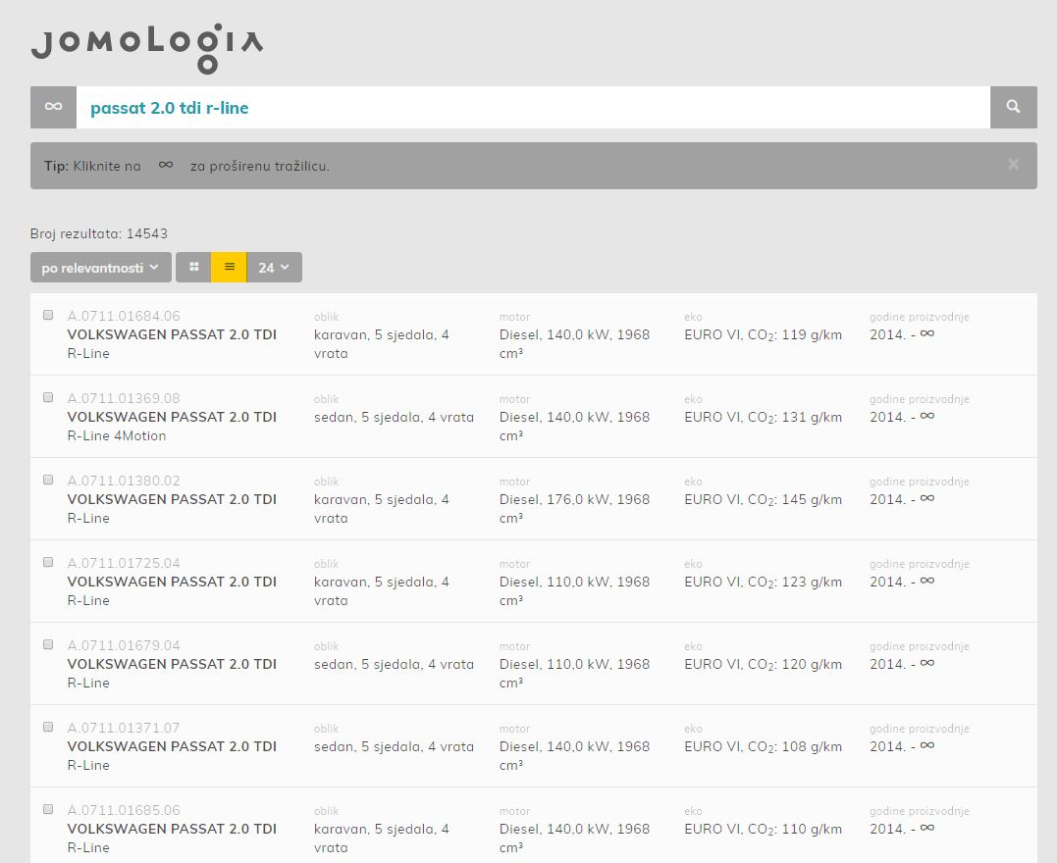1057x863 pixels.
Task: Click the magnifier search button
Action: pyautogui.click(x=1013, y=107)
